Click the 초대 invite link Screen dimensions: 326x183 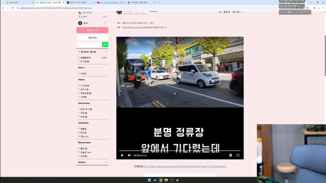(105, 17)
